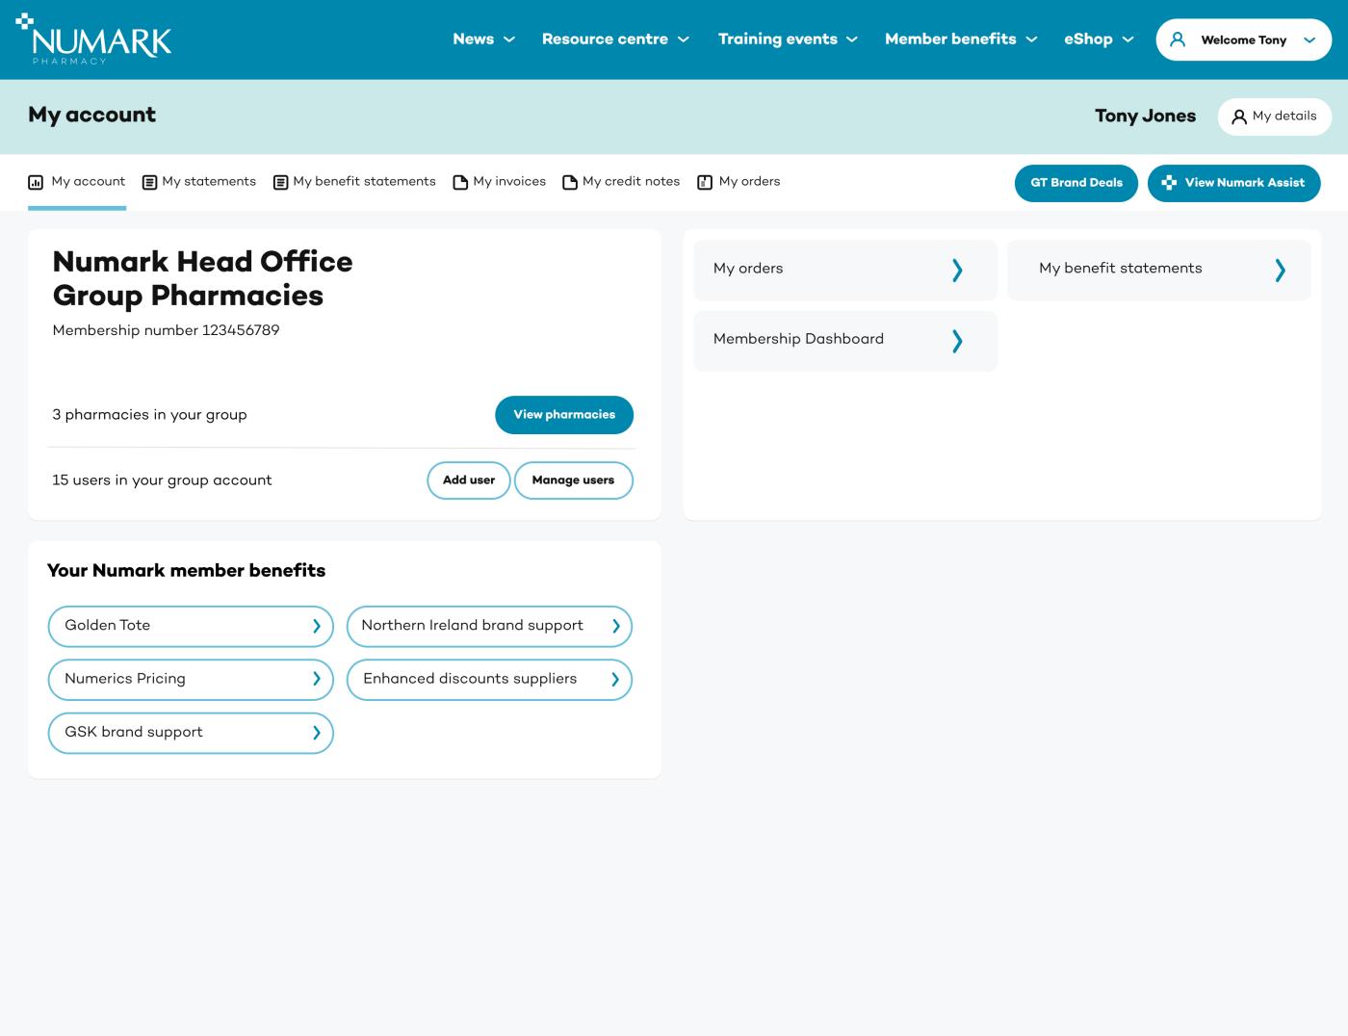Expand the News dropdown menu

[483, 39]
